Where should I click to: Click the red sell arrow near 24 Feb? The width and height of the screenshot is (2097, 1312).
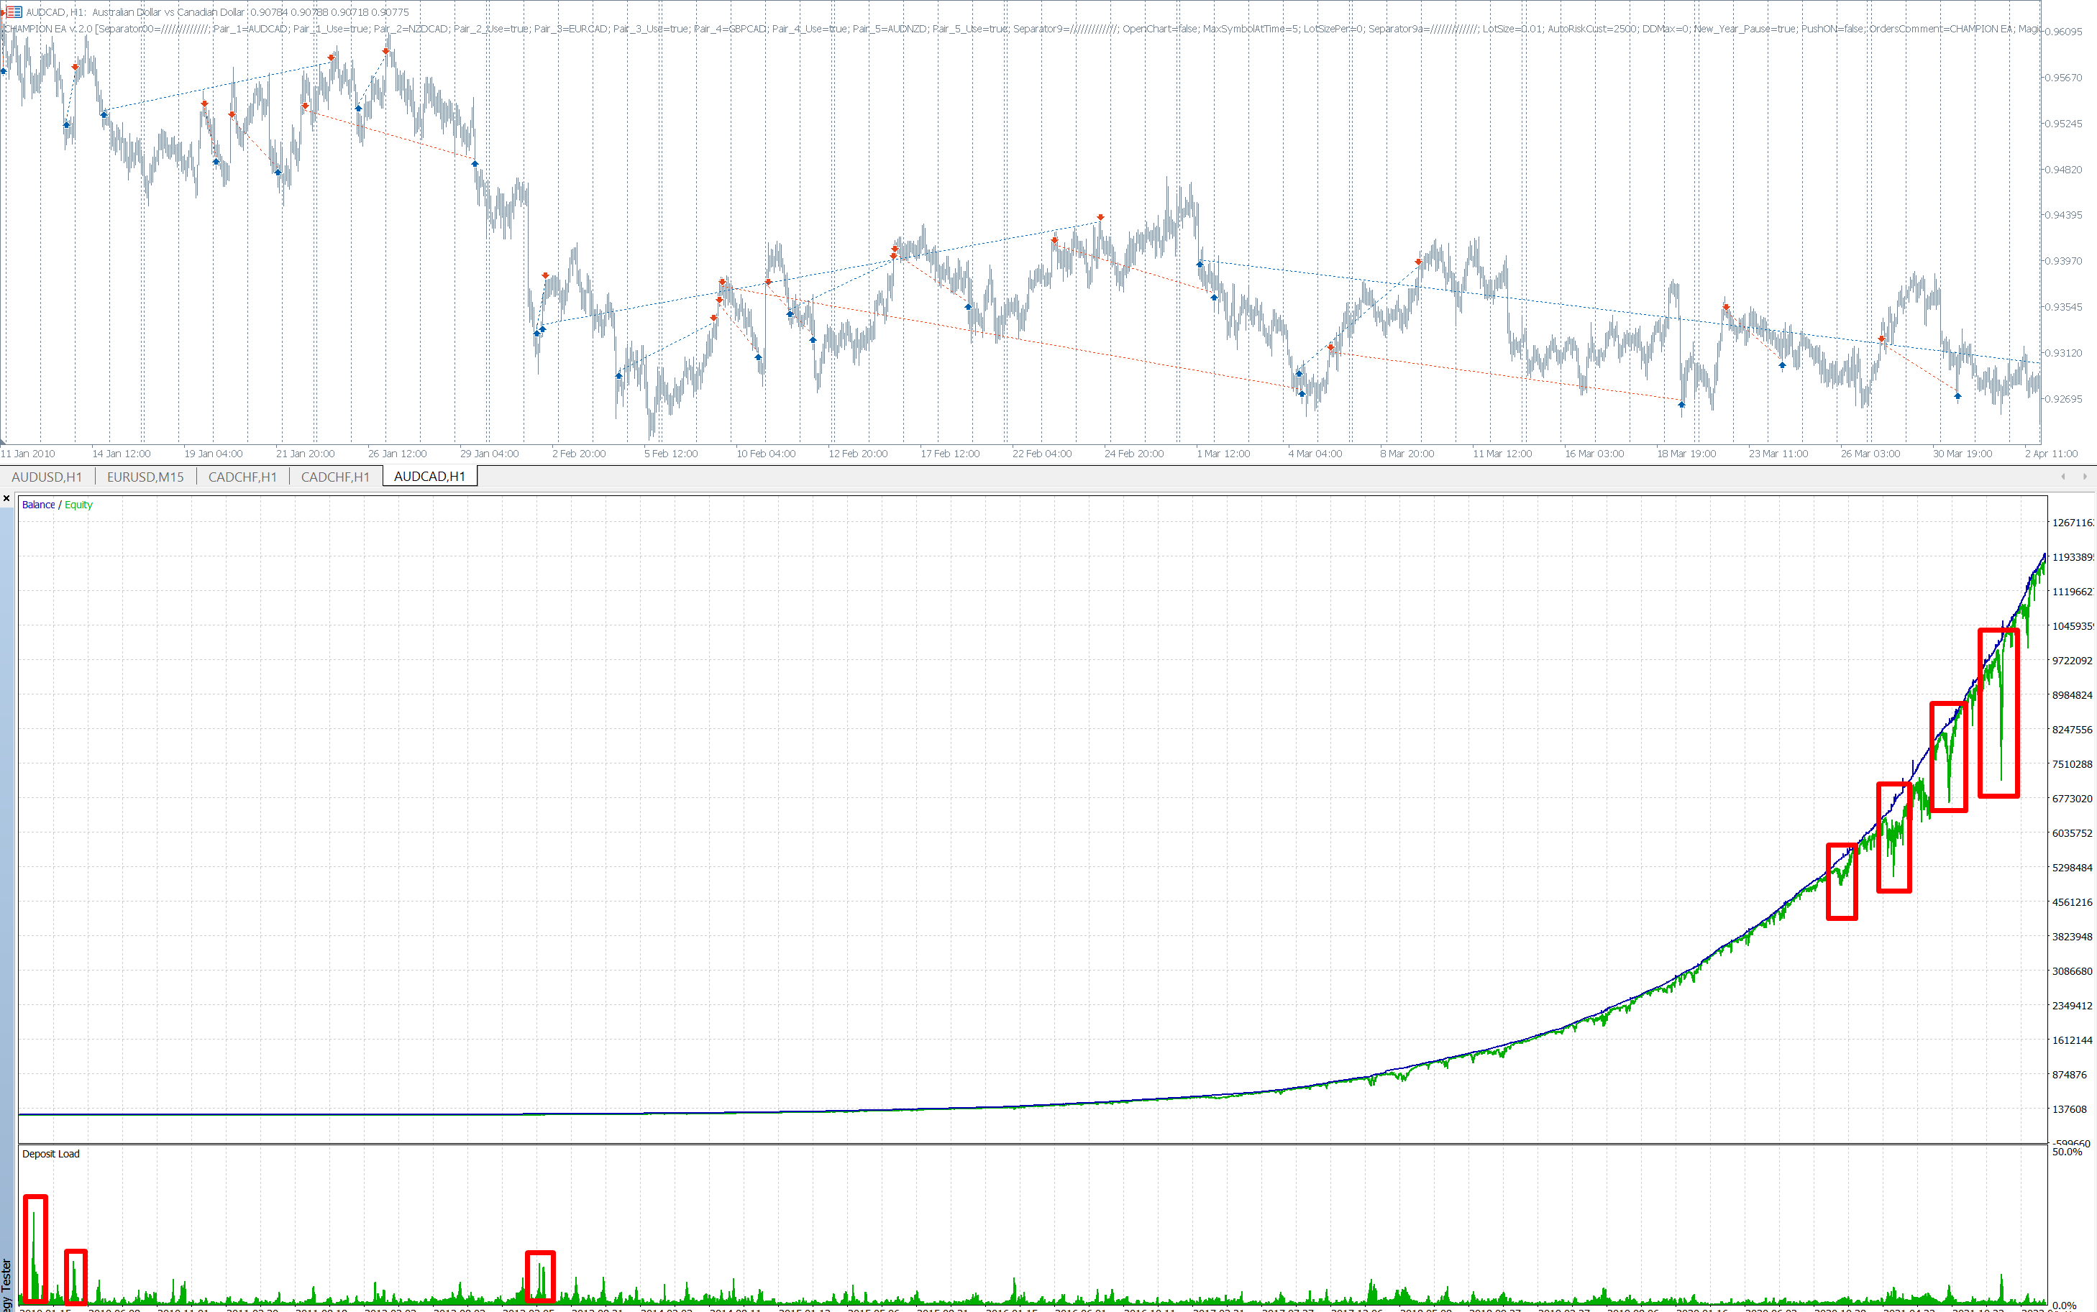point(1100,217)
